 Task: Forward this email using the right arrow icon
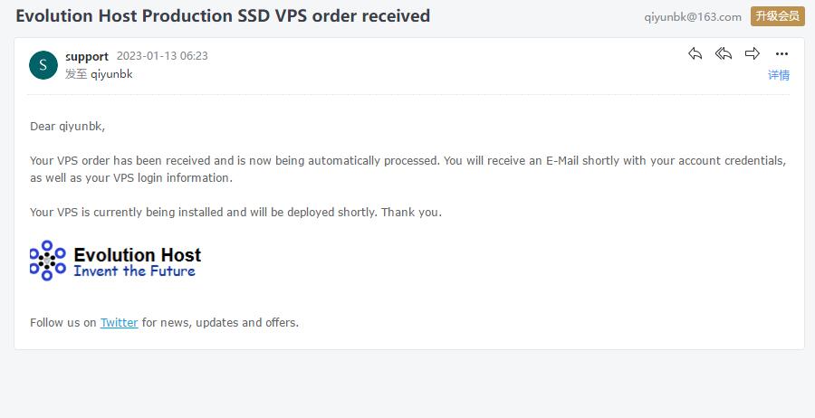tap(753, 53)
